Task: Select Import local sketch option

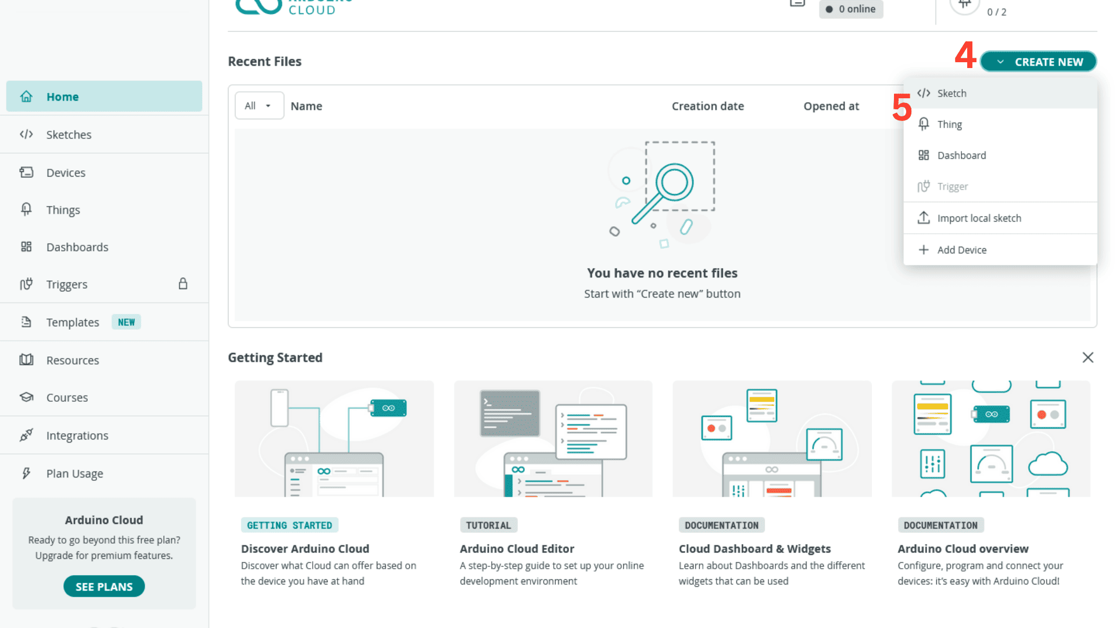Action: click(1000, 218)
